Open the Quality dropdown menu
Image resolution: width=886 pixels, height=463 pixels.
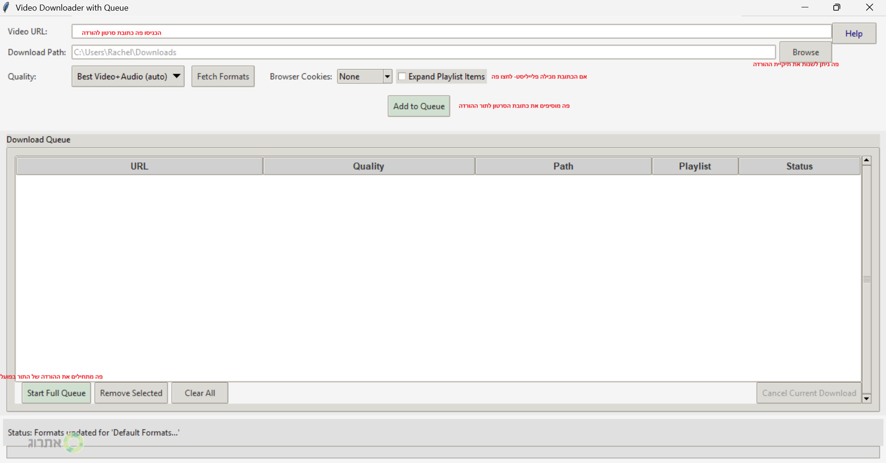coord(128,77)
